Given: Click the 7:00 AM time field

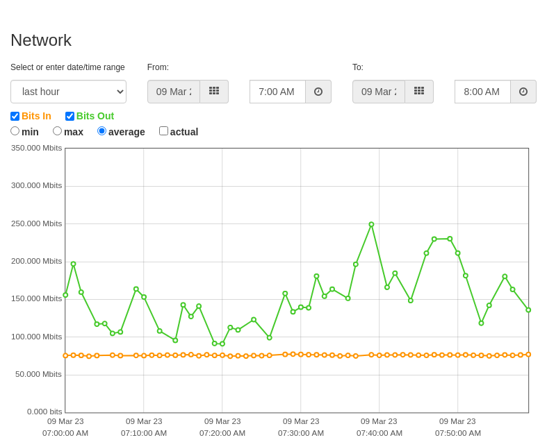Looking at the screenshot, I should 278,92.
